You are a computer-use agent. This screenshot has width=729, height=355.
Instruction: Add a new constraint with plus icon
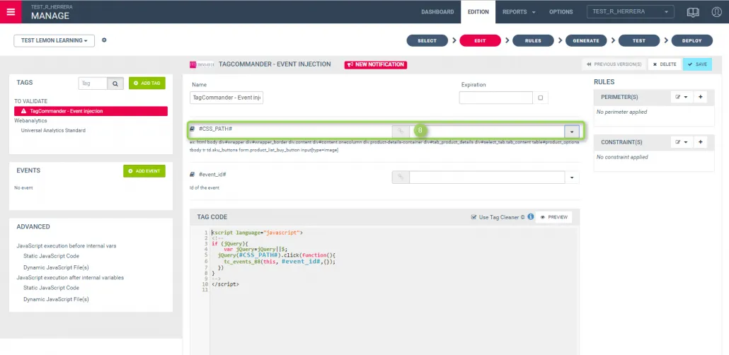tap(701, 142)
